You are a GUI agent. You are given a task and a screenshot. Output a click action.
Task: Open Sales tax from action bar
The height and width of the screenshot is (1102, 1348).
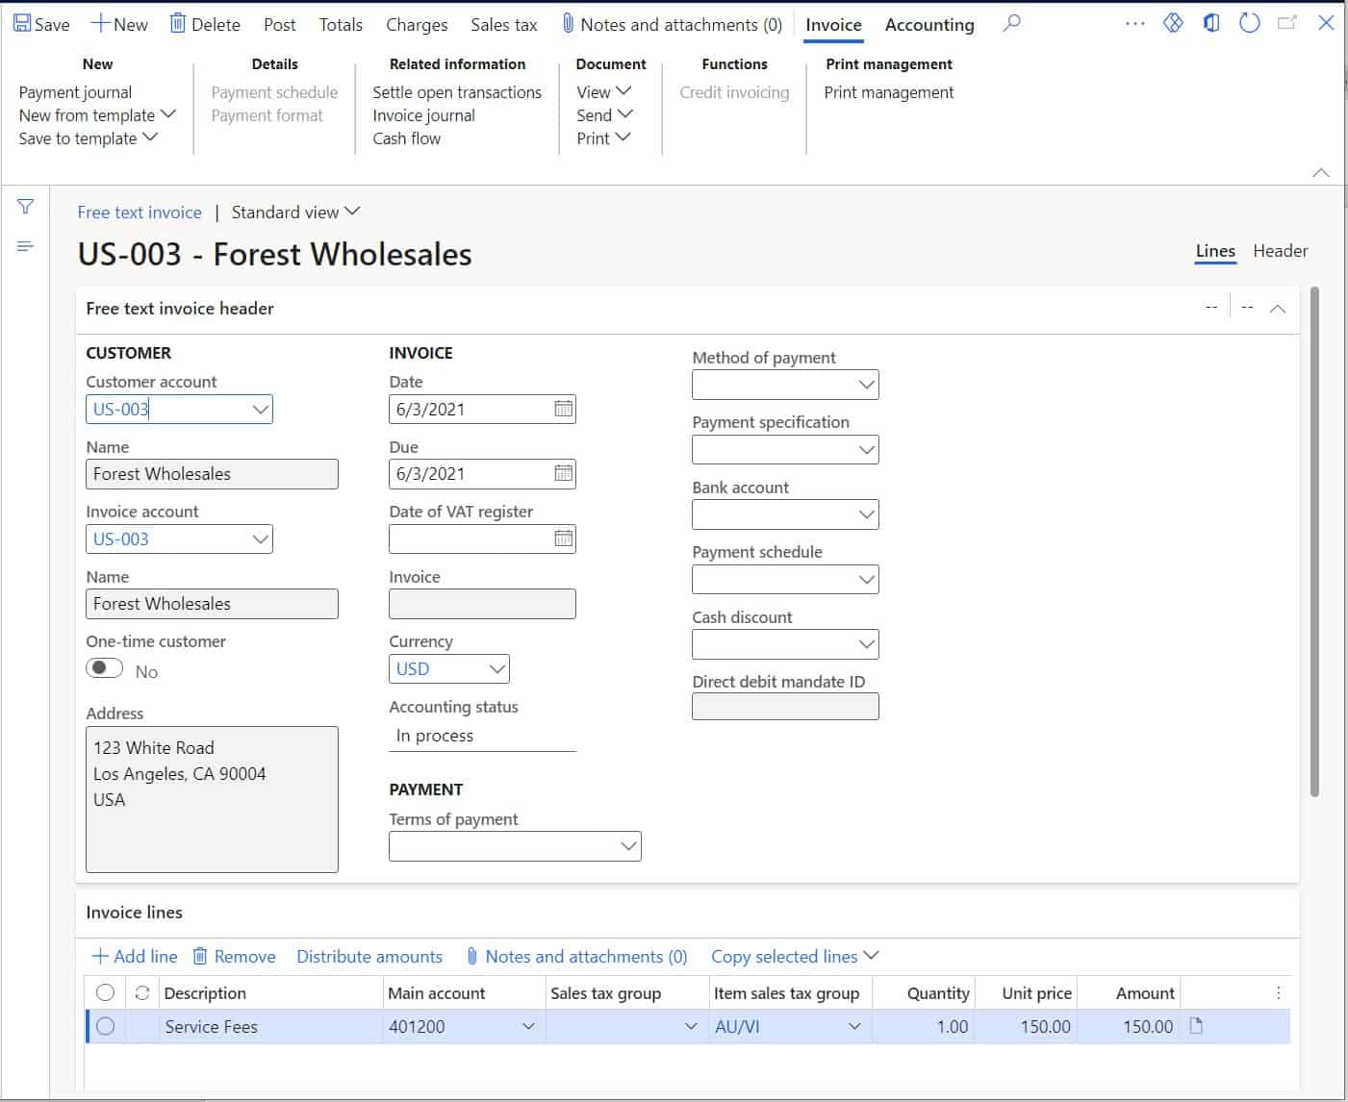[x=504, y=24]
